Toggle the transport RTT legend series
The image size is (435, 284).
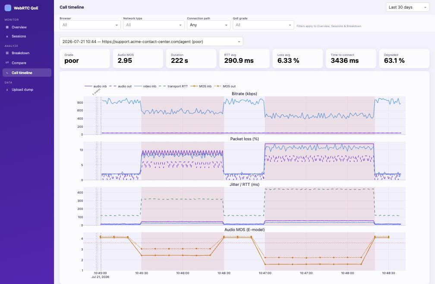[x=173, y=86]
